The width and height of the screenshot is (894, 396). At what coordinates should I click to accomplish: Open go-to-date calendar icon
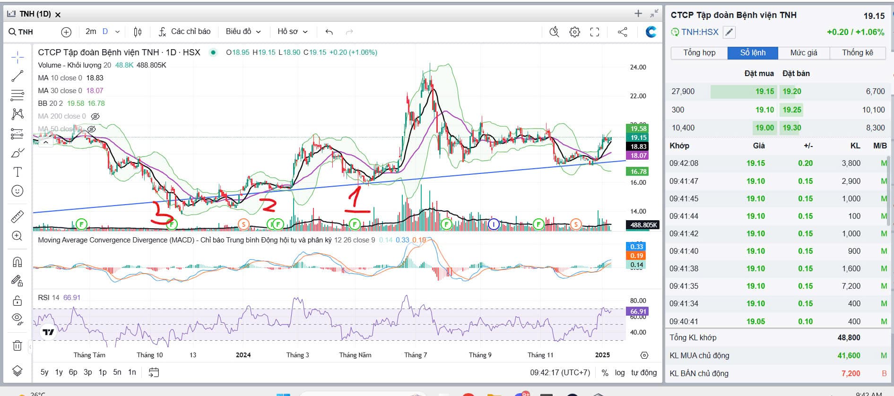tap(154, 372)
